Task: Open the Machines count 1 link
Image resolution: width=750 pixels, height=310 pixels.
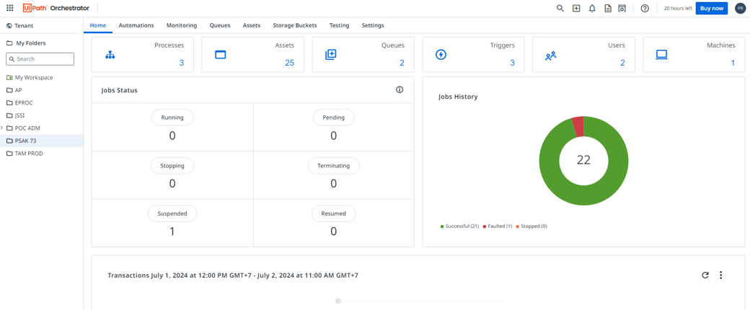Action: [733, 63]
